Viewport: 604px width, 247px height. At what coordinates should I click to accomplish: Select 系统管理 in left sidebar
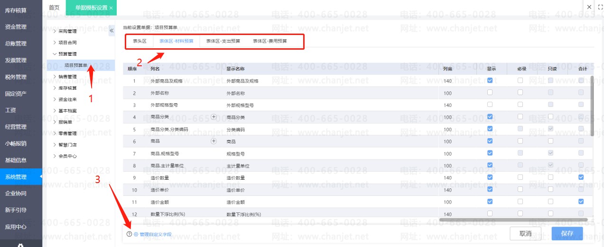pyautogui.click(x=21, y=177)
